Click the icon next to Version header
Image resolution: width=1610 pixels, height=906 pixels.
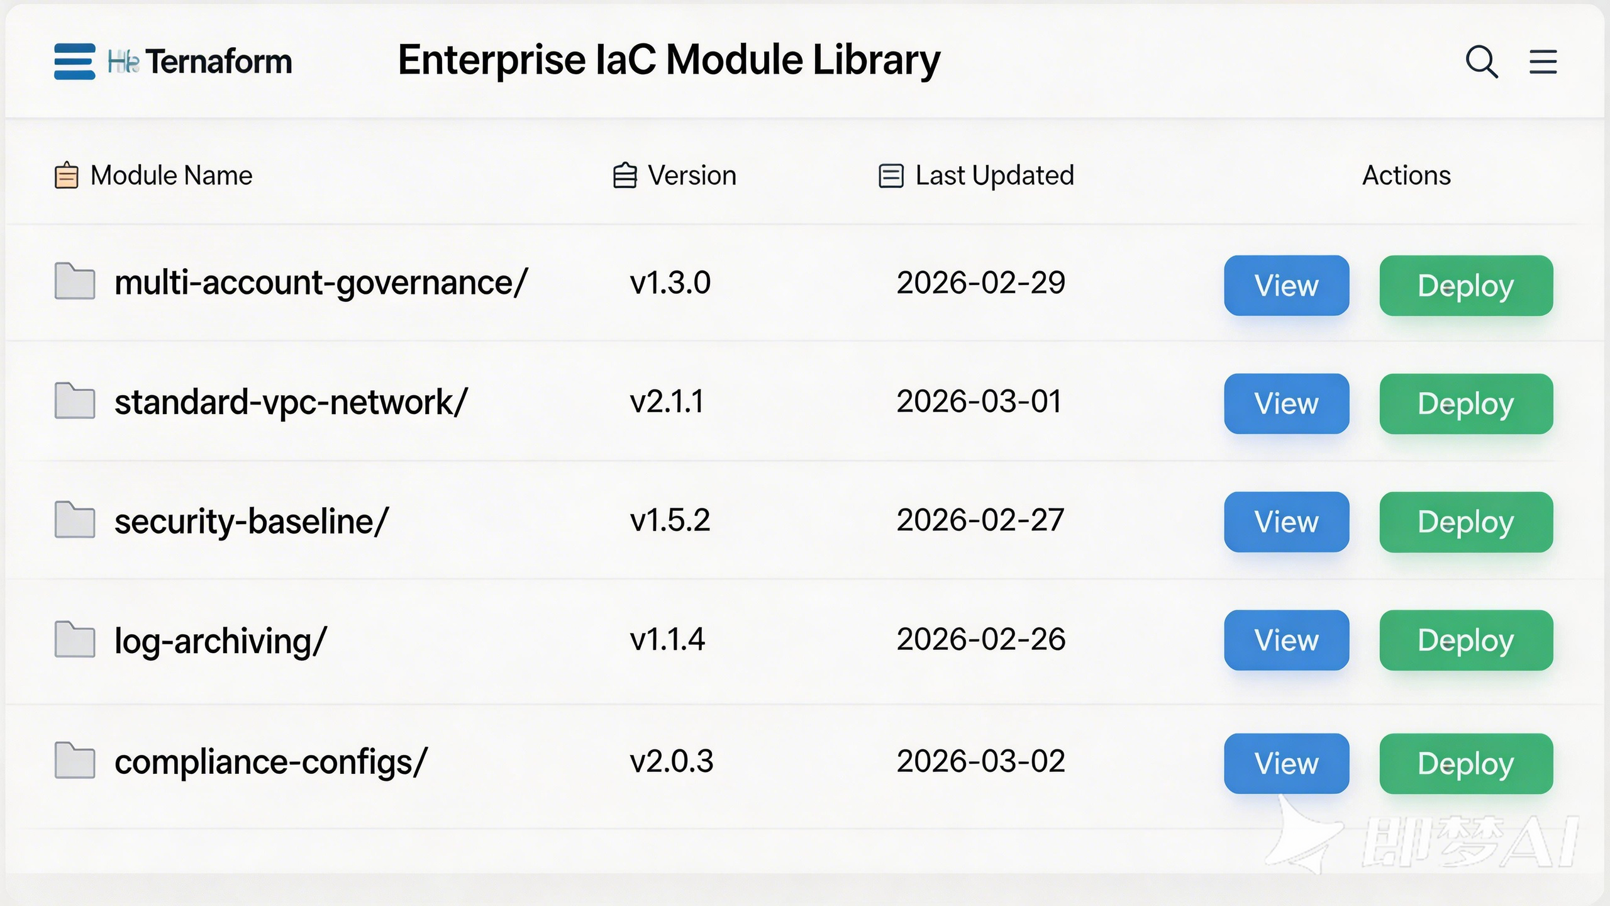[x=625, y=176]
